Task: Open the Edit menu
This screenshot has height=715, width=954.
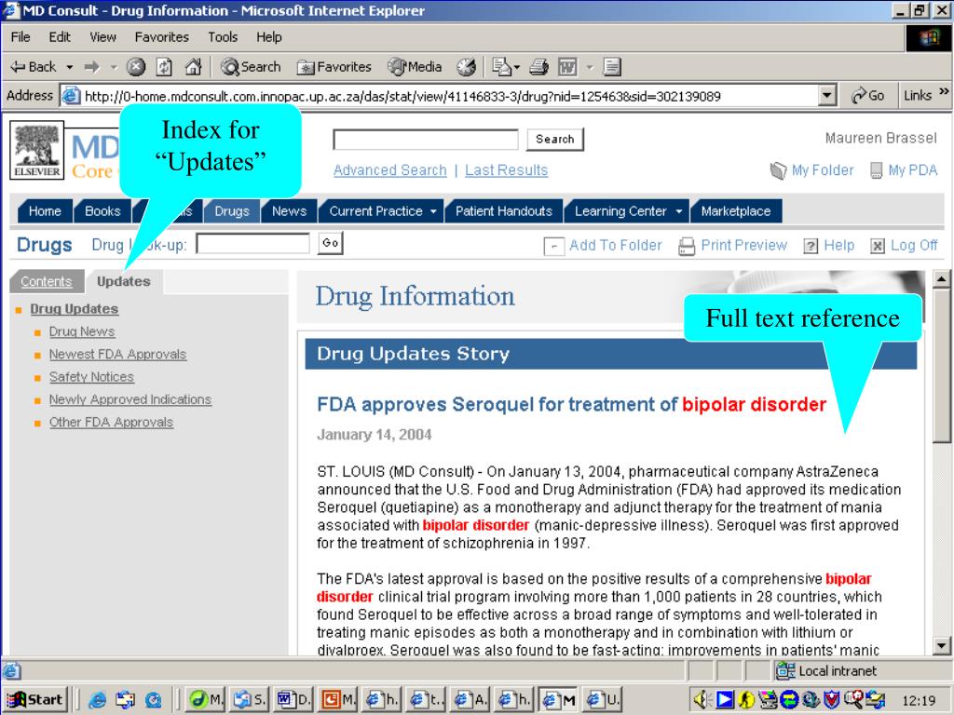Action: pyautogui.click(x=60, y=37)
